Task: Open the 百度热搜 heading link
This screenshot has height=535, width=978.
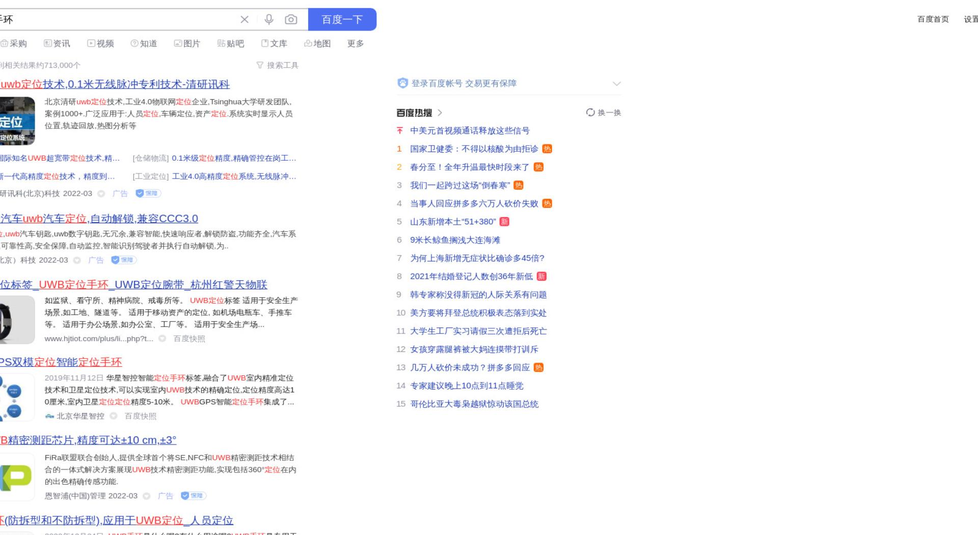Action: (x=414, y=113)
